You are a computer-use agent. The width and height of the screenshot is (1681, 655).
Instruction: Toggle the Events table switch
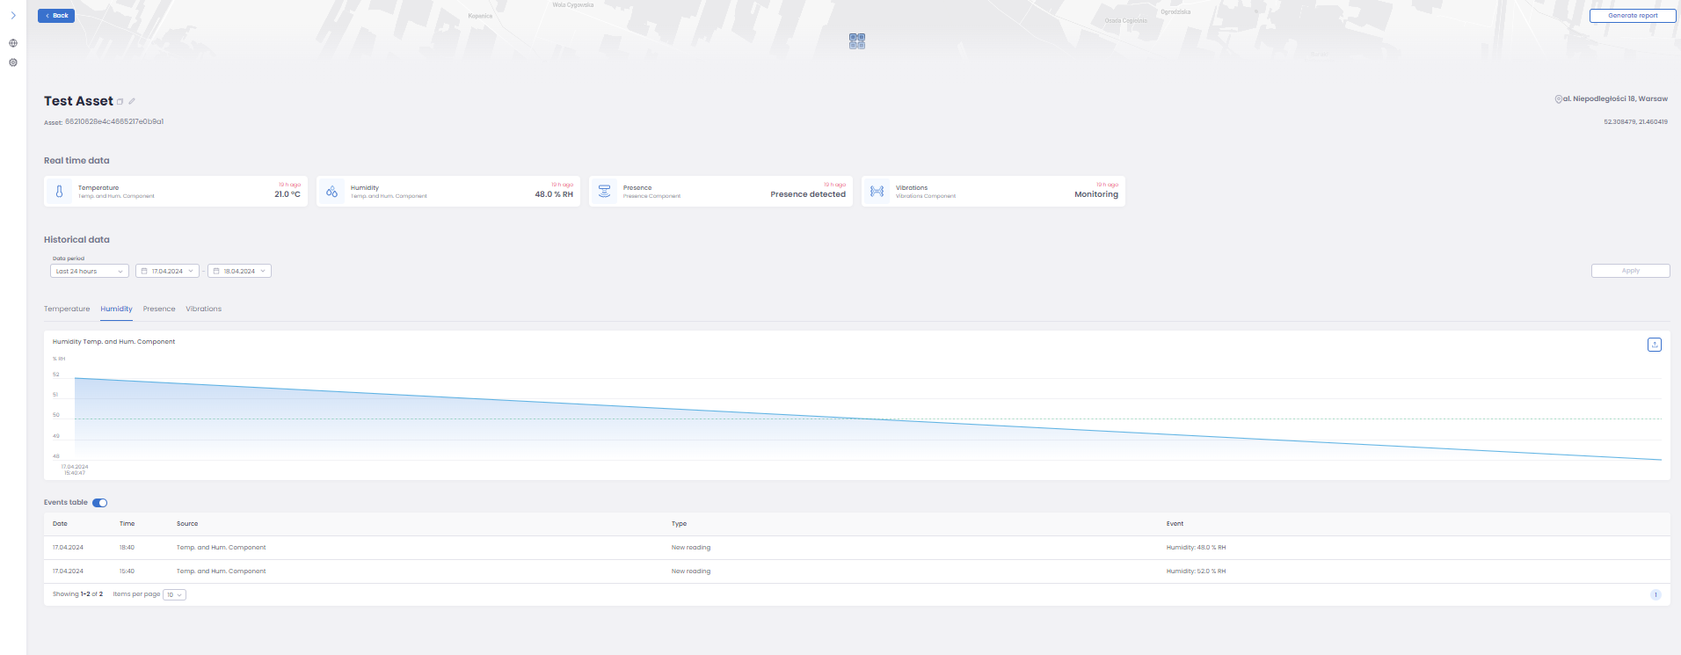(x=100, y=503)
